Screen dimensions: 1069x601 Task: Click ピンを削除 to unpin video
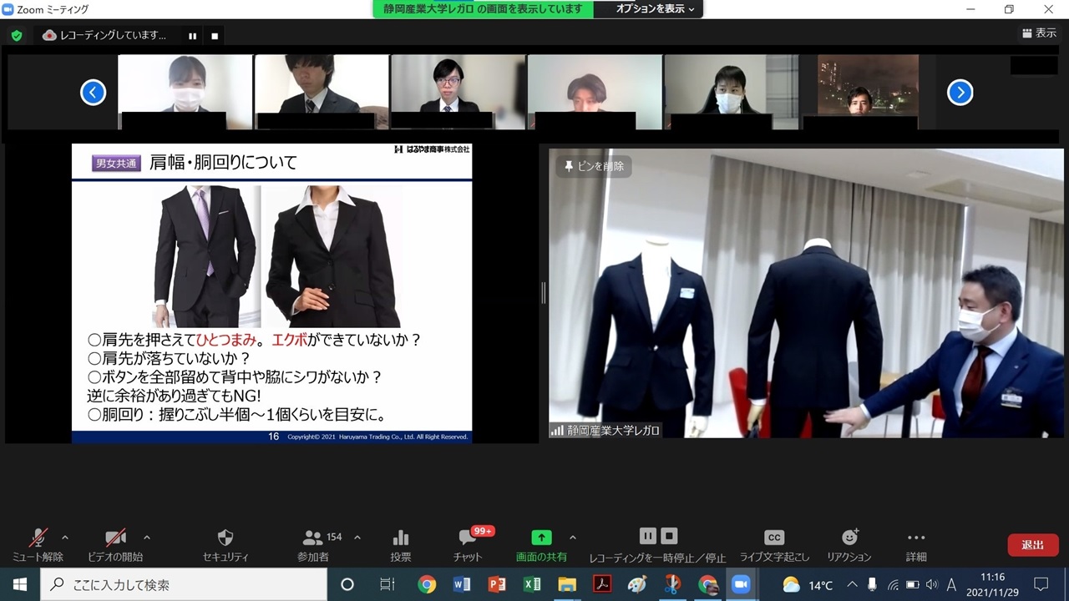[594, 166]
